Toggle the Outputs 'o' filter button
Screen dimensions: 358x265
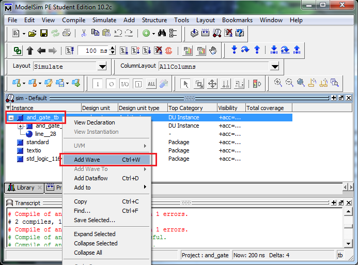tap(111, 84)
